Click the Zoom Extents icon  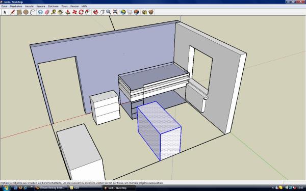click(115, 12)
